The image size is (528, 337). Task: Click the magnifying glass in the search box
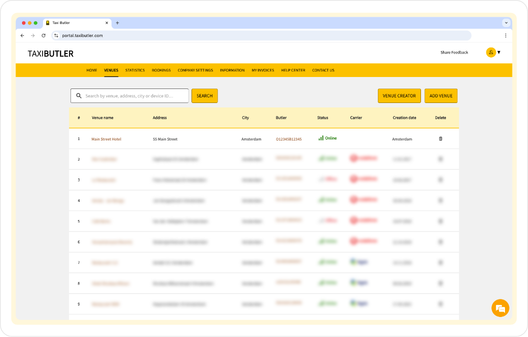pos(78,95)
